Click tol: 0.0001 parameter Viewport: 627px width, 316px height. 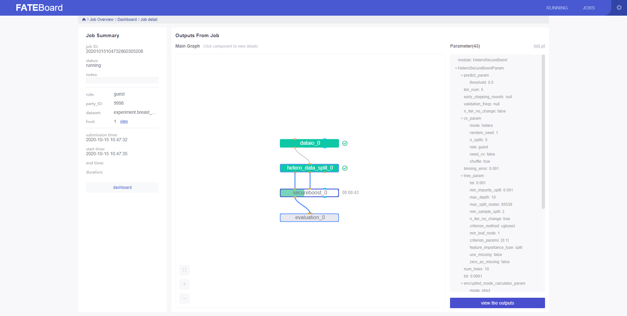pos(473,276)
